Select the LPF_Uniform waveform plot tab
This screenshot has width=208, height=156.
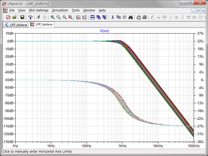click(x=41, y=25)
